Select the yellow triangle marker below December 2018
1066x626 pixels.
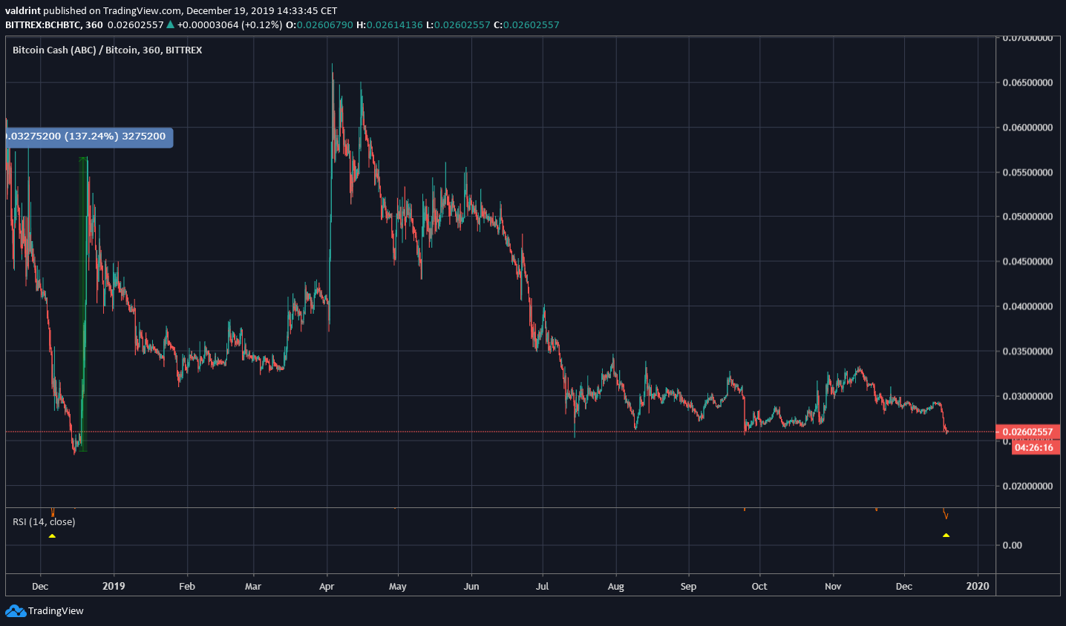pos(53,536)
